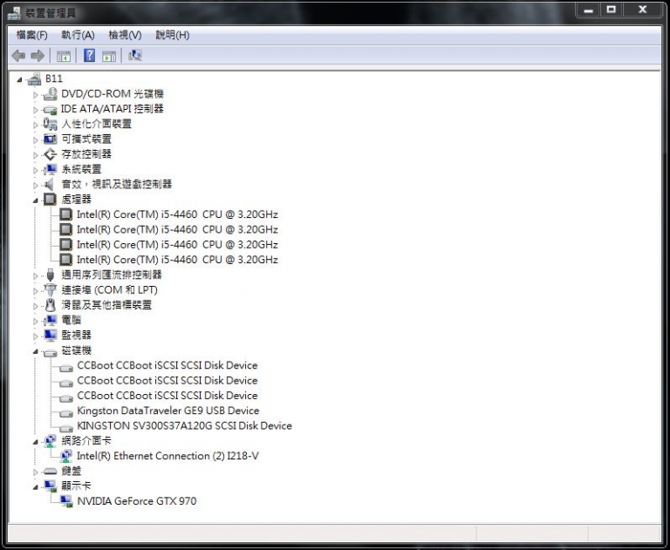
Task: Click the B11 computer name label
Action: click(54, 78)
